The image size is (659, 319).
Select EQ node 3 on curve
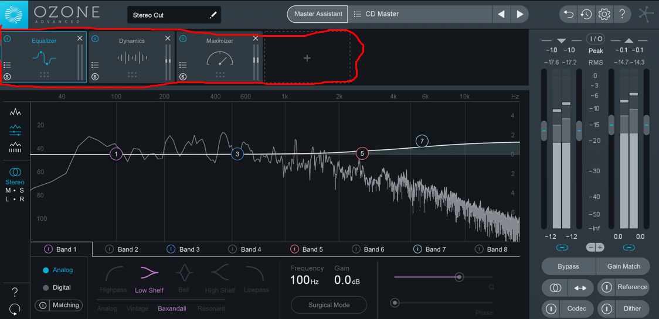pos(237,154)
